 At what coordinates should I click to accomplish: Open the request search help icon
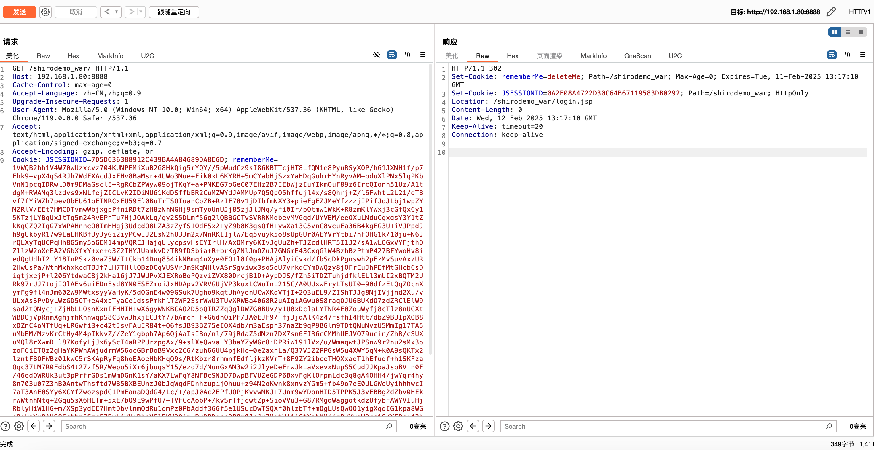click(5, 426)
